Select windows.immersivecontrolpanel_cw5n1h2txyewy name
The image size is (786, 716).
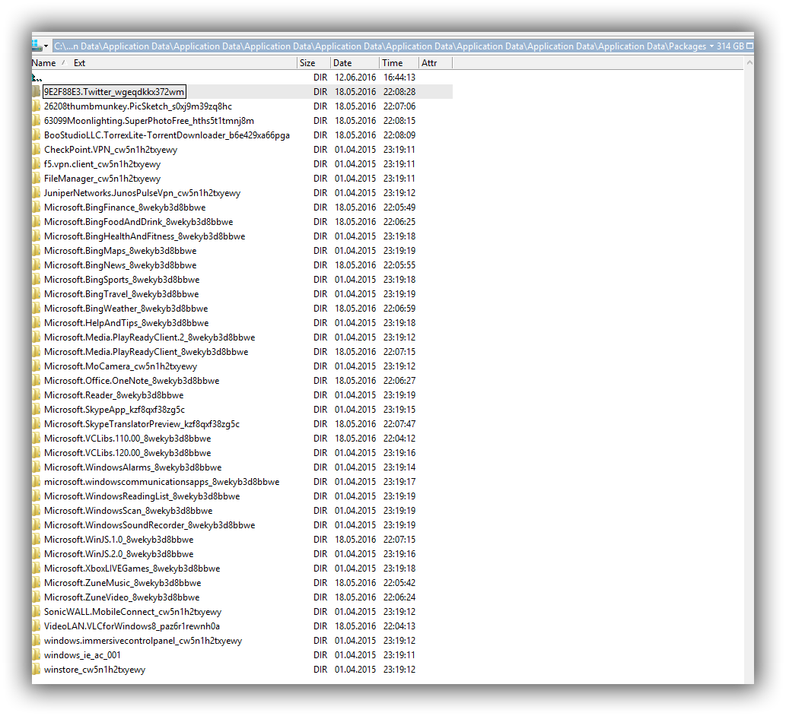tap(143, 641)
